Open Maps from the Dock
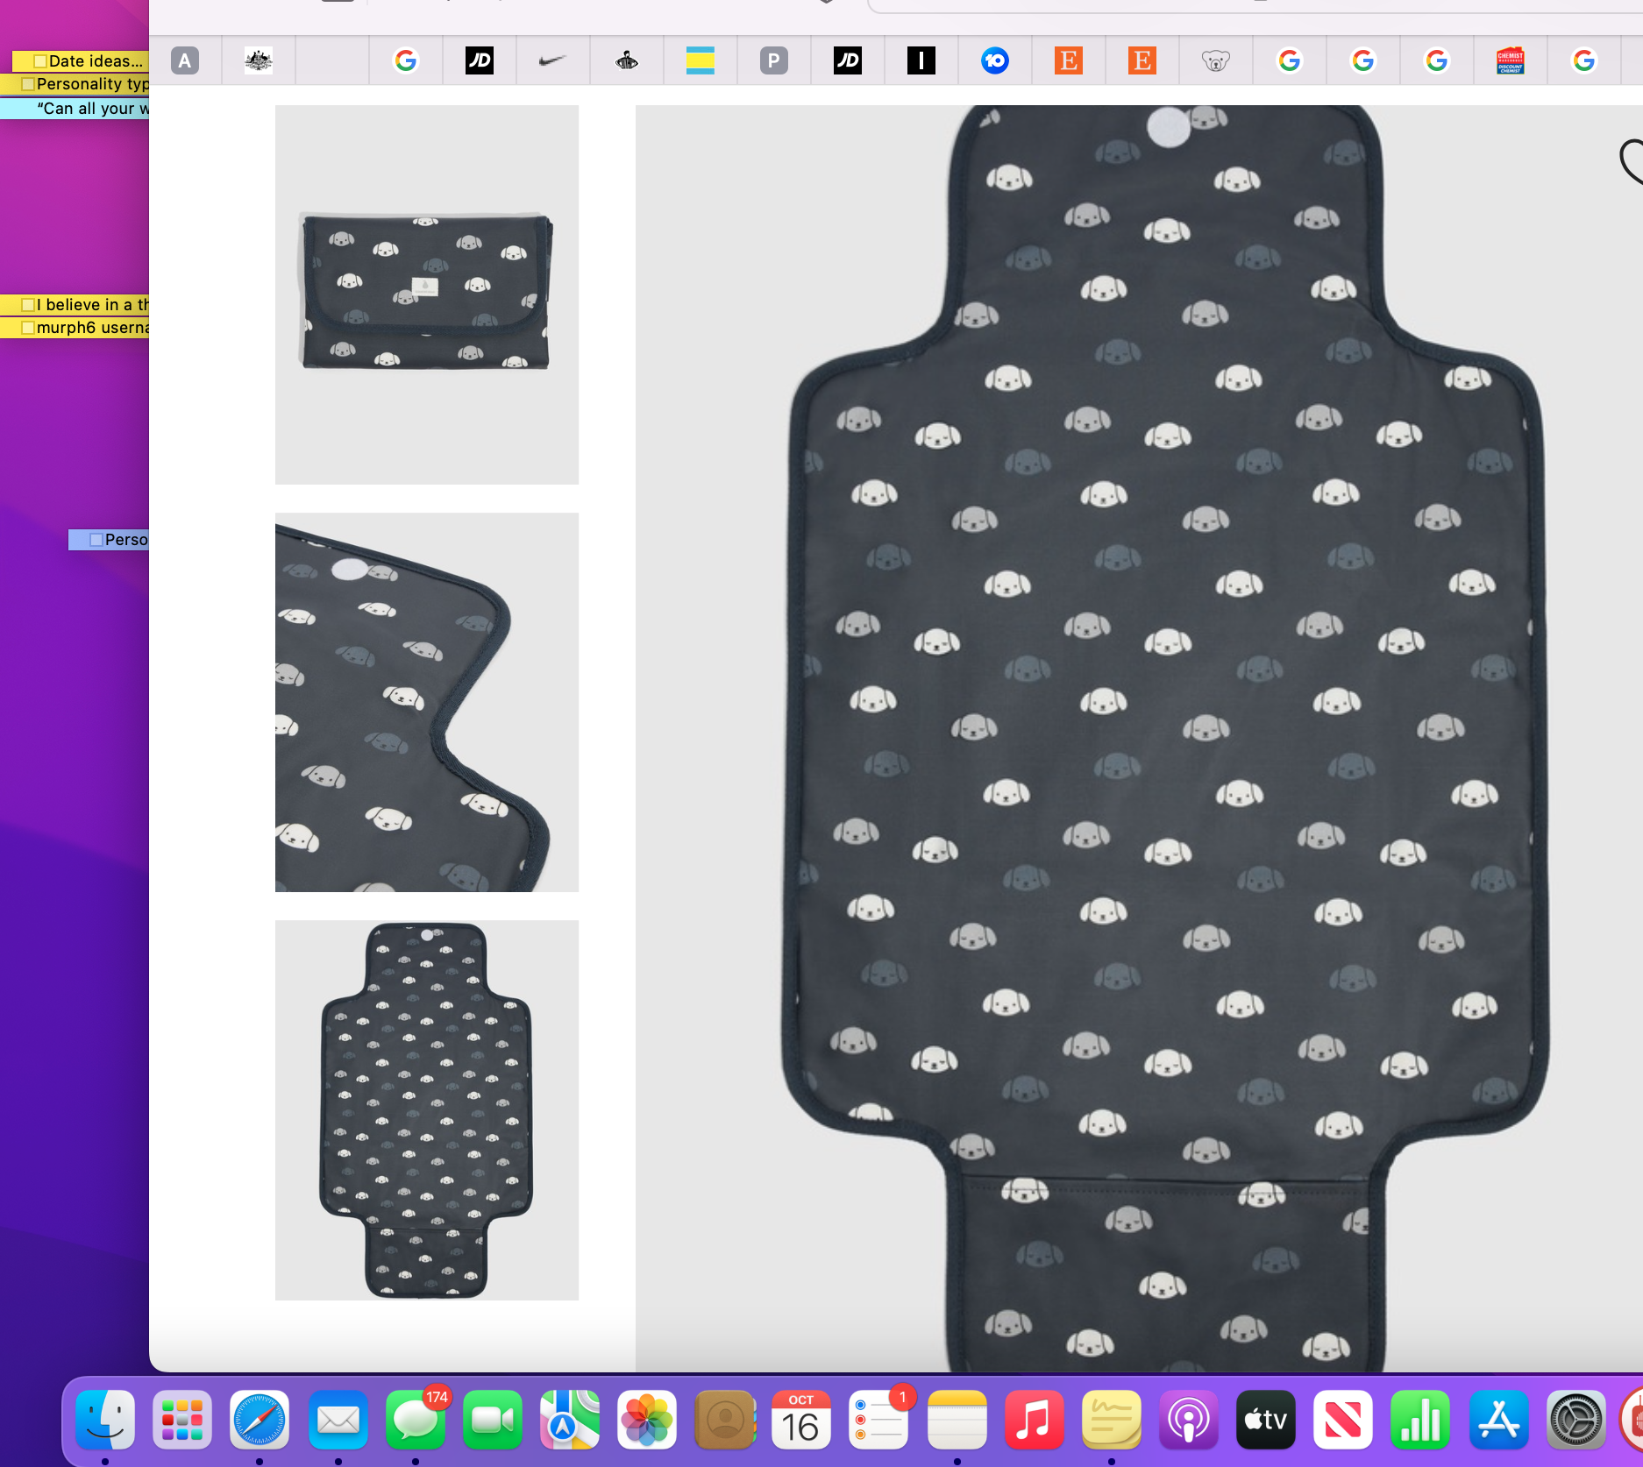 pyautogui.click(x=569, y=1420)
